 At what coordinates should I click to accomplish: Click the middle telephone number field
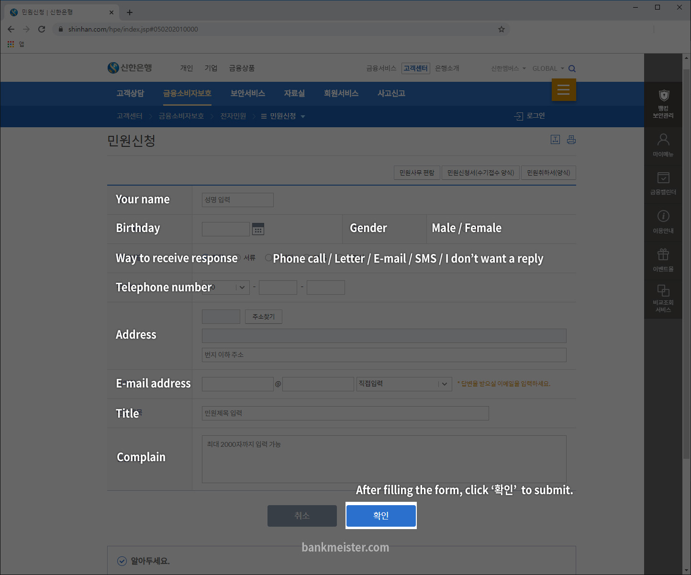[278, 287]
